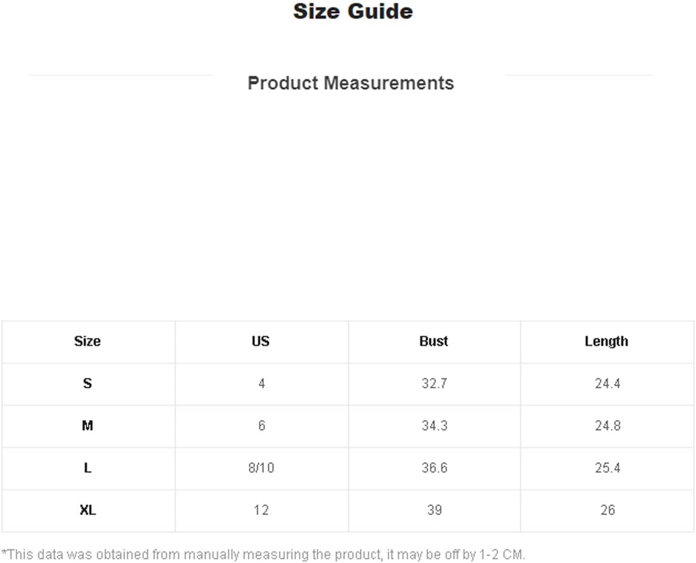Click the US column header
Viewport: 696px width, 563px height.
(260, 341)
